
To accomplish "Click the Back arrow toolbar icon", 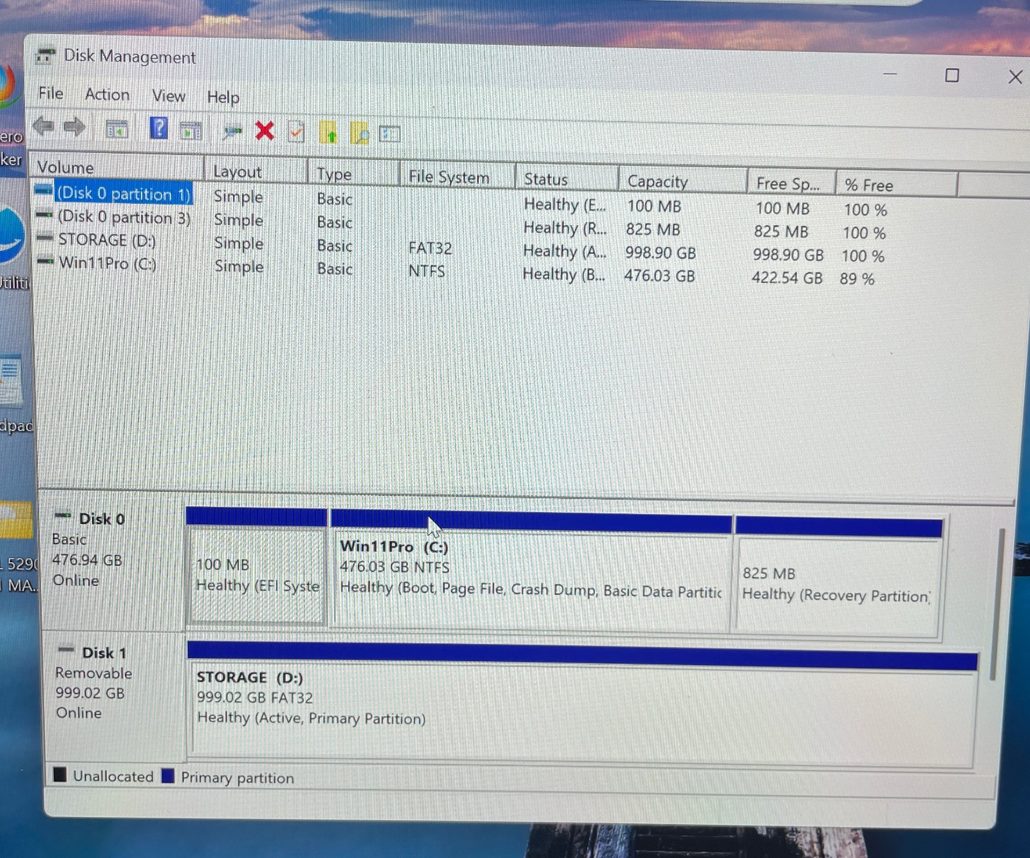I will click(x=43, y=126).
